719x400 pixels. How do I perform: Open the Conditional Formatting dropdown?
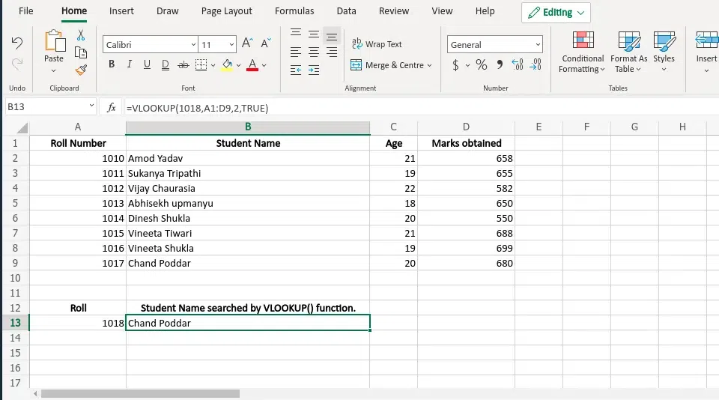coord(582,52)
